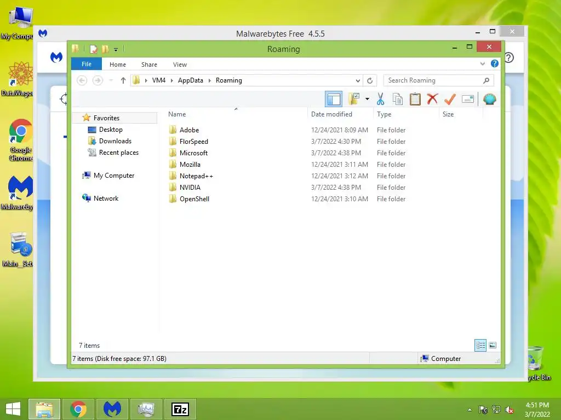Click the Rename toolbar icon
The height and width of the screenshot is (420, 561).
(468, 99)
